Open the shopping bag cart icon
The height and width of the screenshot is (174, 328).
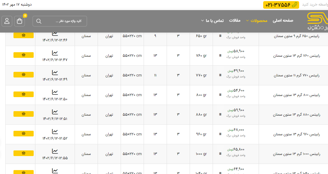point(20,21)
